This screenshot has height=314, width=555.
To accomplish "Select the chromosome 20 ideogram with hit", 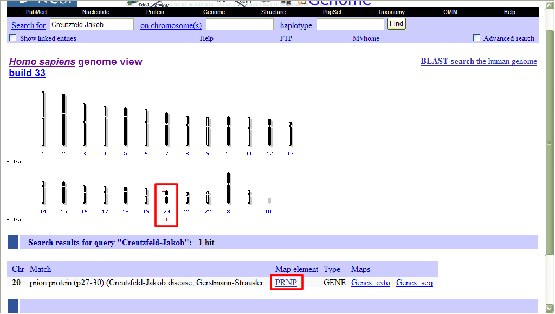I will (x=166, y=197).
